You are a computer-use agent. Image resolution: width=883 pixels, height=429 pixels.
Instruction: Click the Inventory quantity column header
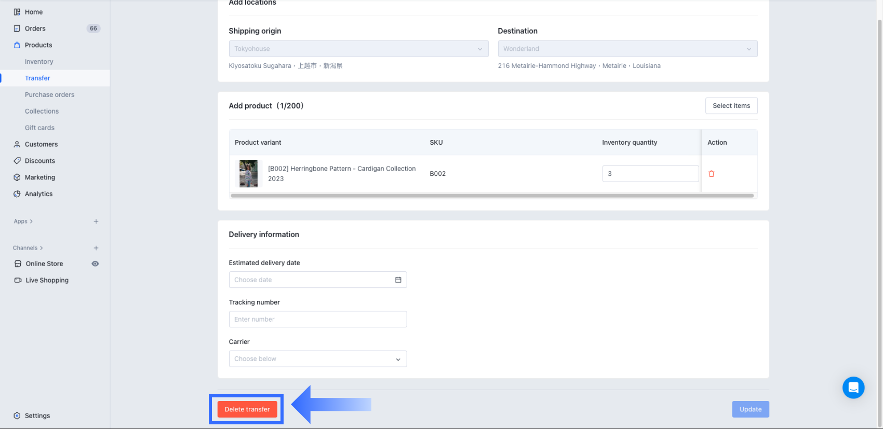(630, 143)
